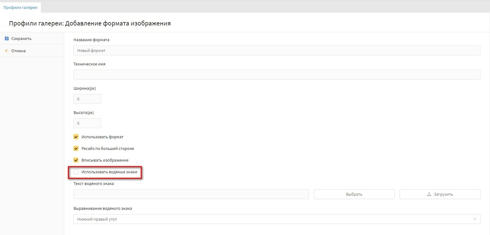Toggle the Вписывать изображение checkbox
490x235 pixels.
pyautogui.click(x=76, y=160)
